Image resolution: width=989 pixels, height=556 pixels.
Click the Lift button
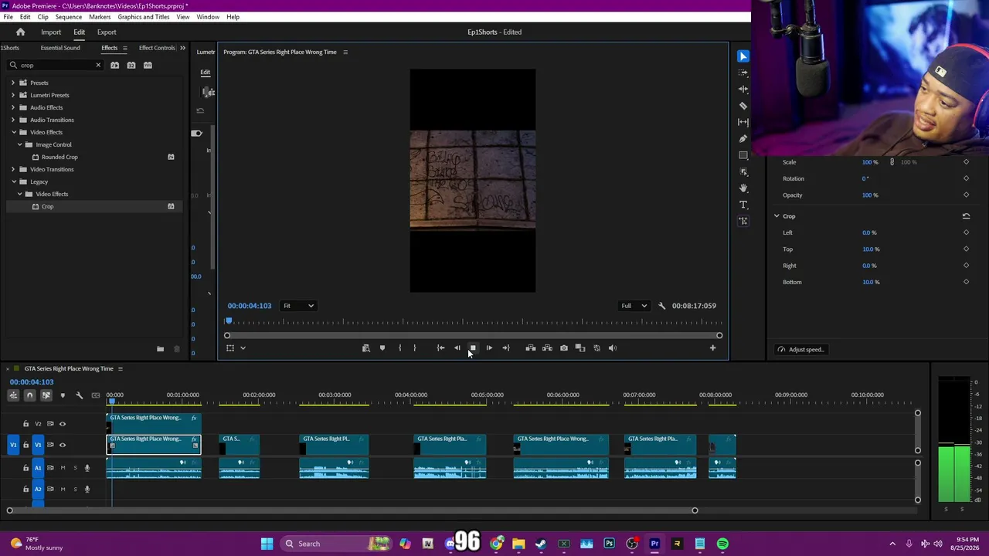(x=531, y=348)
